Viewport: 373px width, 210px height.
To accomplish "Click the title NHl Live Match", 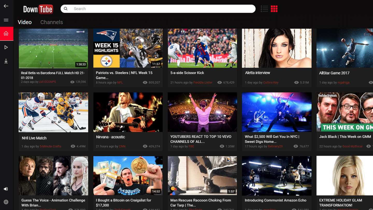I will [34, 138].
